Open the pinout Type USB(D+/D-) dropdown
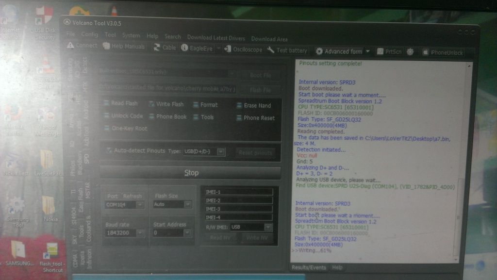This screenshot has height=280, width=497. pyautogui.click(x=221, y=152)
